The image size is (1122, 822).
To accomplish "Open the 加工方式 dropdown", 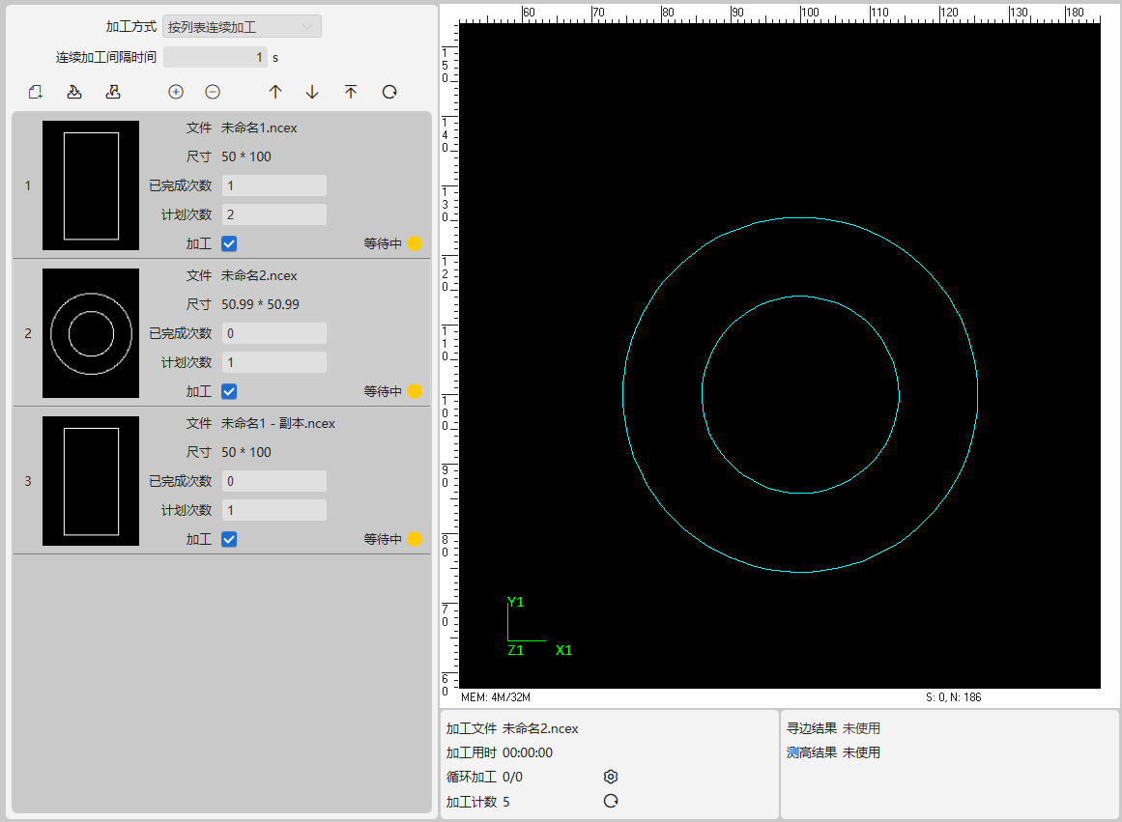I will (242, 27).
